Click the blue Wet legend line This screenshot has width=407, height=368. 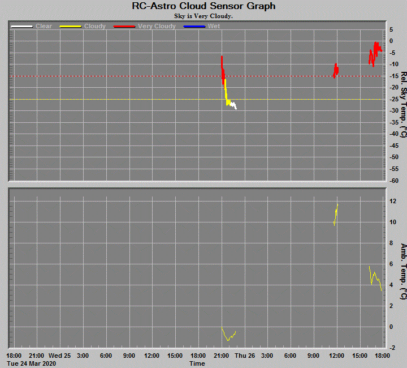coord(194,26)
